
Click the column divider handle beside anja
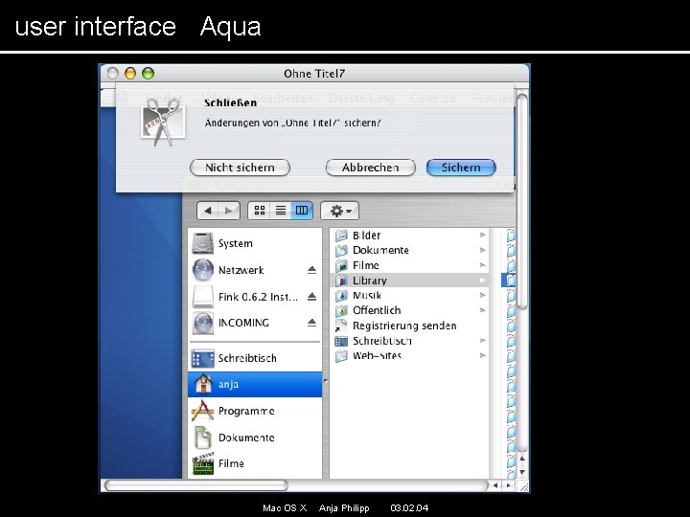point(325,381)
